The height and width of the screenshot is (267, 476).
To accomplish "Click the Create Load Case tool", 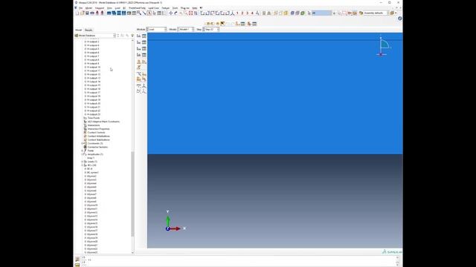I will pos(139,55).
